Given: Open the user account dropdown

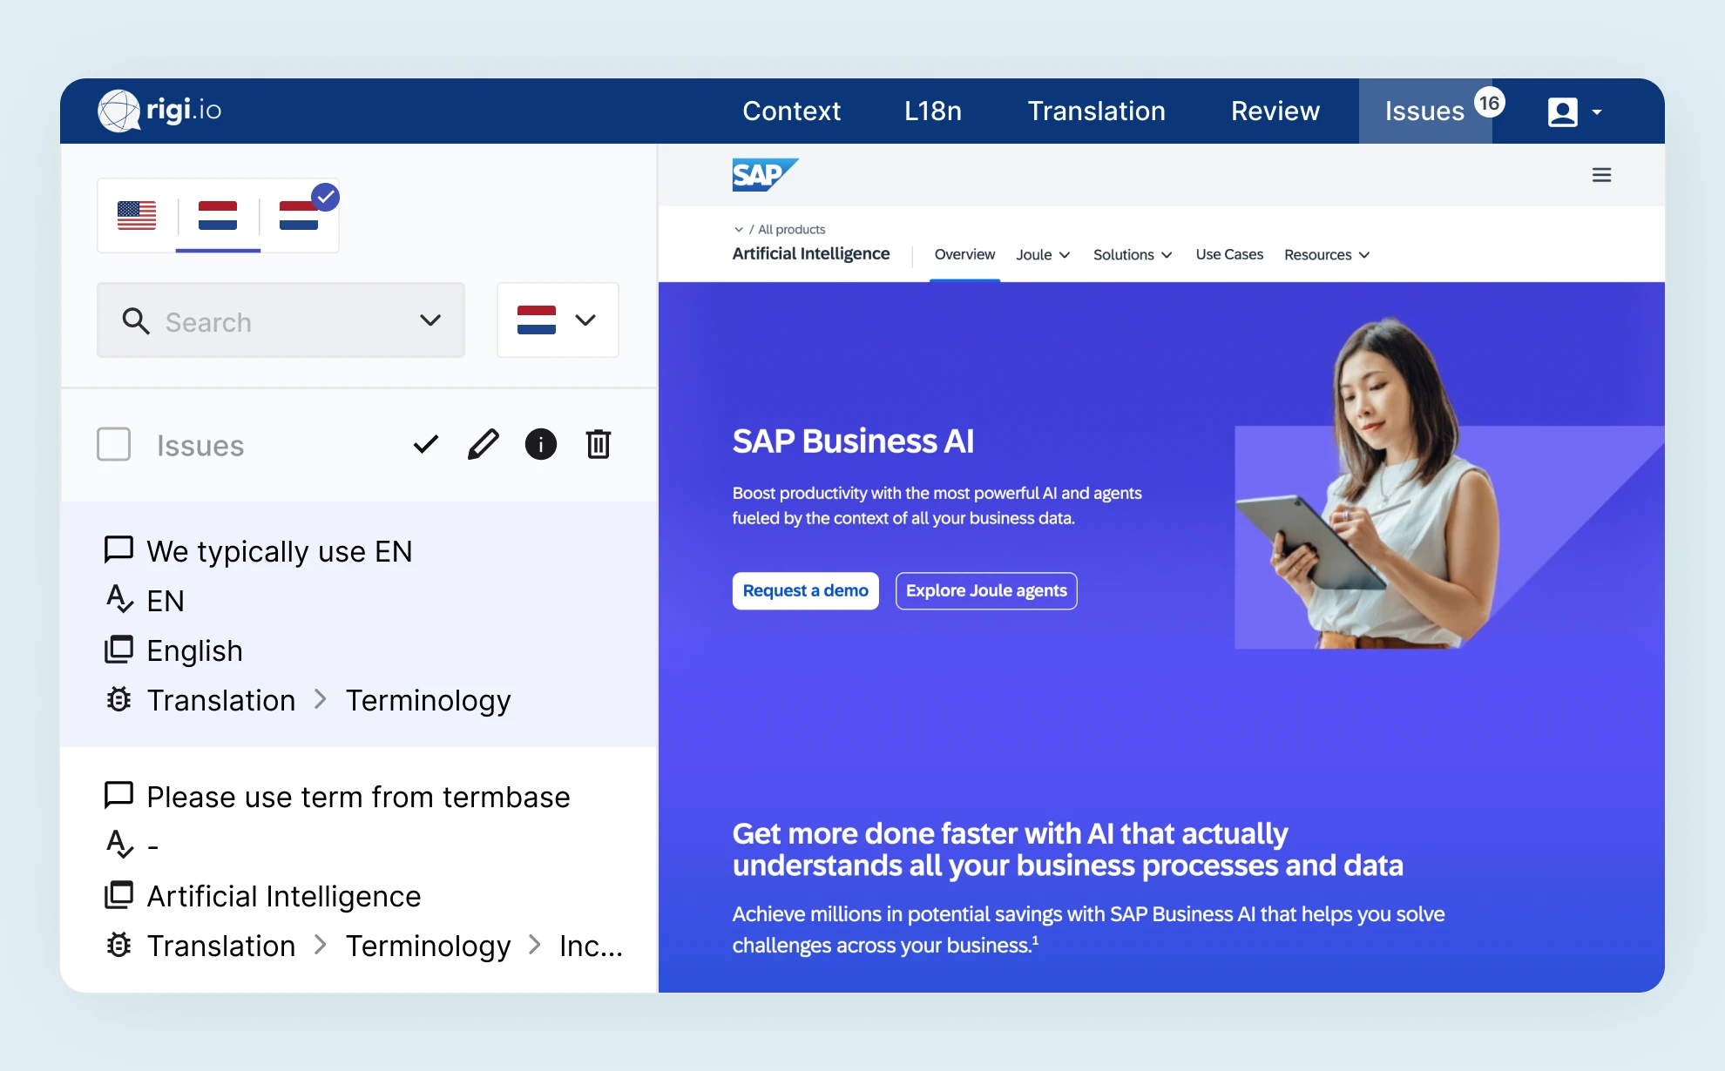Looking at the screenshot, I should point(1573,111).
